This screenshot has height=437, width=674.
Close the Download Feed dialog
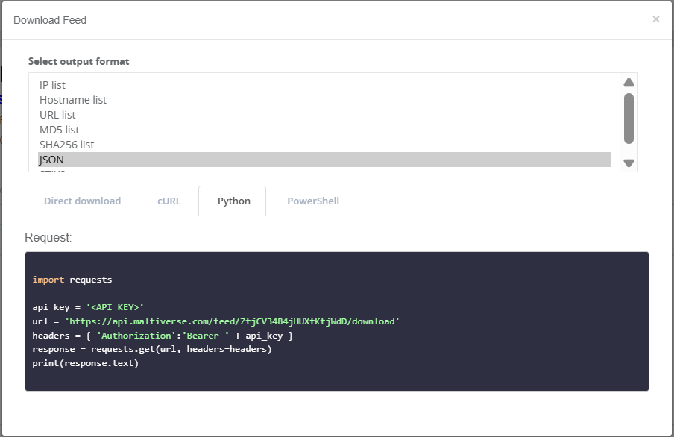pos(655,19)
